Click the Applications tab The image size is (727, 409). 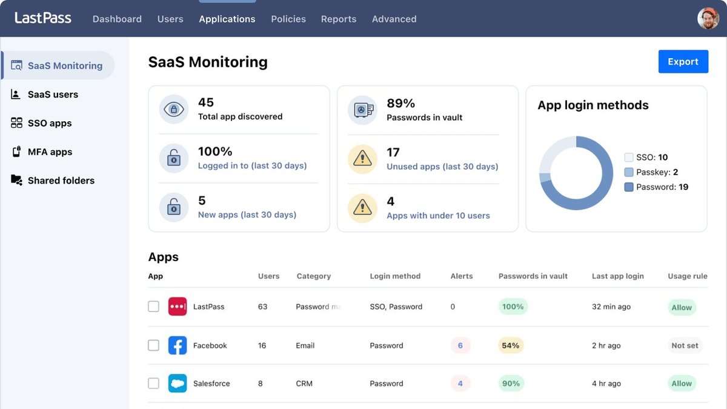point(227,19)
